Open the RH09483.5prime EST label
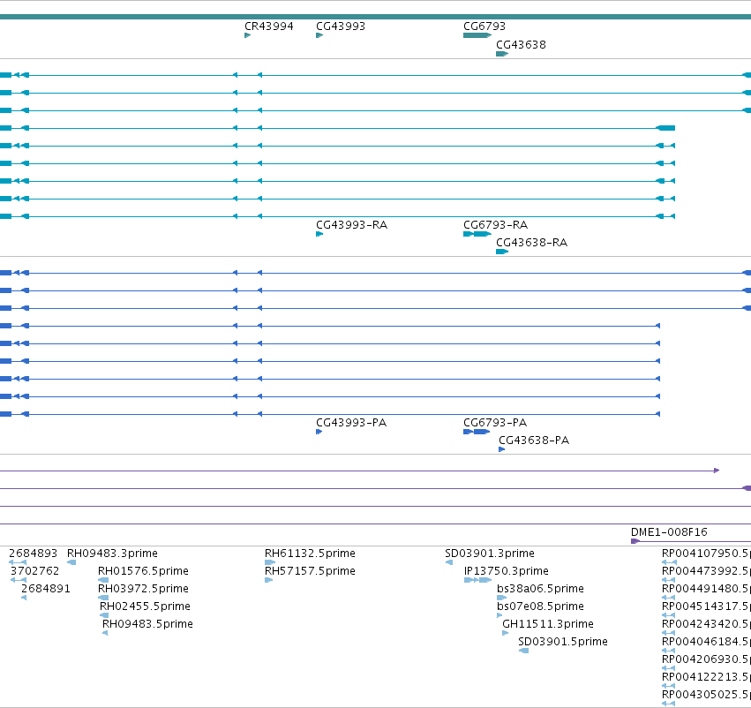 point(147,624)
